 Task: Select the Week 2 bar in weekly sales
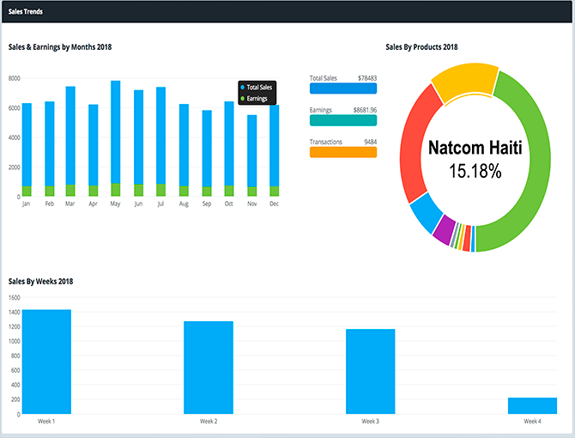[209, 367]
